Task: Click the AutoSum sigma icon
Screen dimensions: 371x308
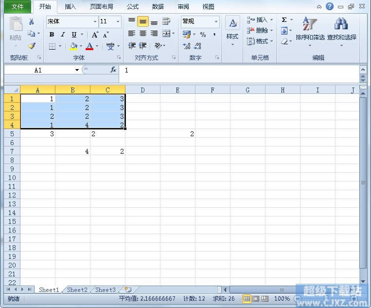Action: 284,20
